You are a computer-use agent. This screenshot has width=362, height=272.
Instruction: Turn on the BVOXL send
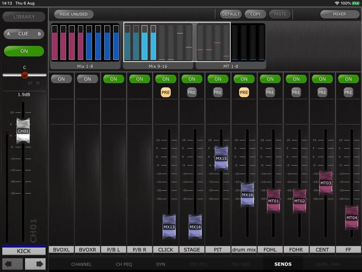coord(61,79)
